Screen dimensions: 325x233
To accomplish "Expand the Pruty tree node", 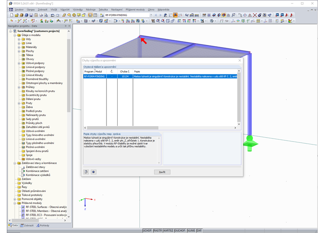I will (x=19, y=103).
